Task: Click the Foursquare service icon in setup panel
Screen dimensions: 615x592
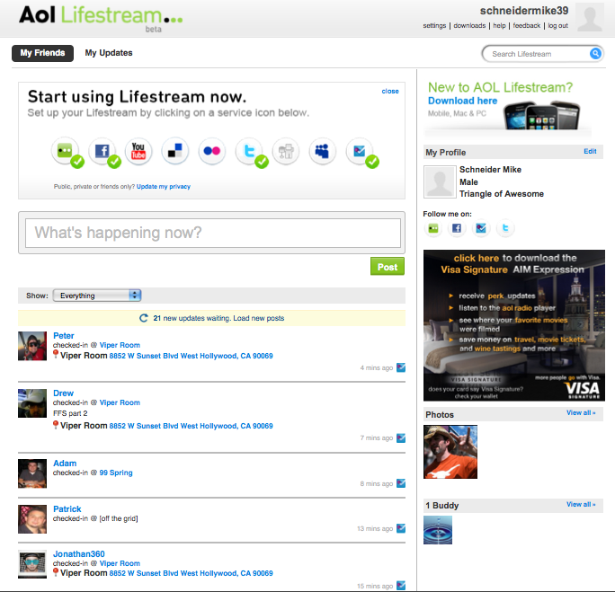Action: pos(360,151)
